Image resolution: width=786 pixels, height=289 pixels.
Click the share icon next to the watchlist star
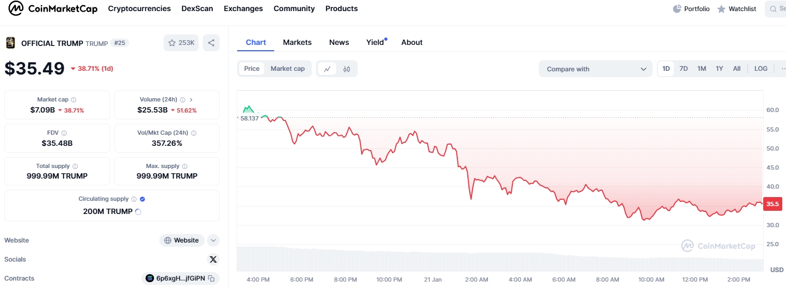click(211, 43)
